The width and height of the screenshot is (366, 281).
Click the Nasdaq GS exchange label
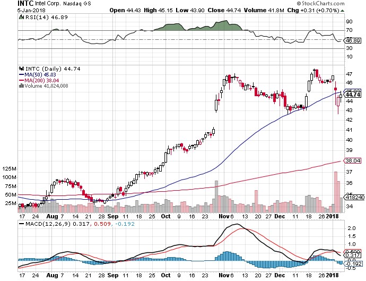pyautogui.click(x=77, y=4)
